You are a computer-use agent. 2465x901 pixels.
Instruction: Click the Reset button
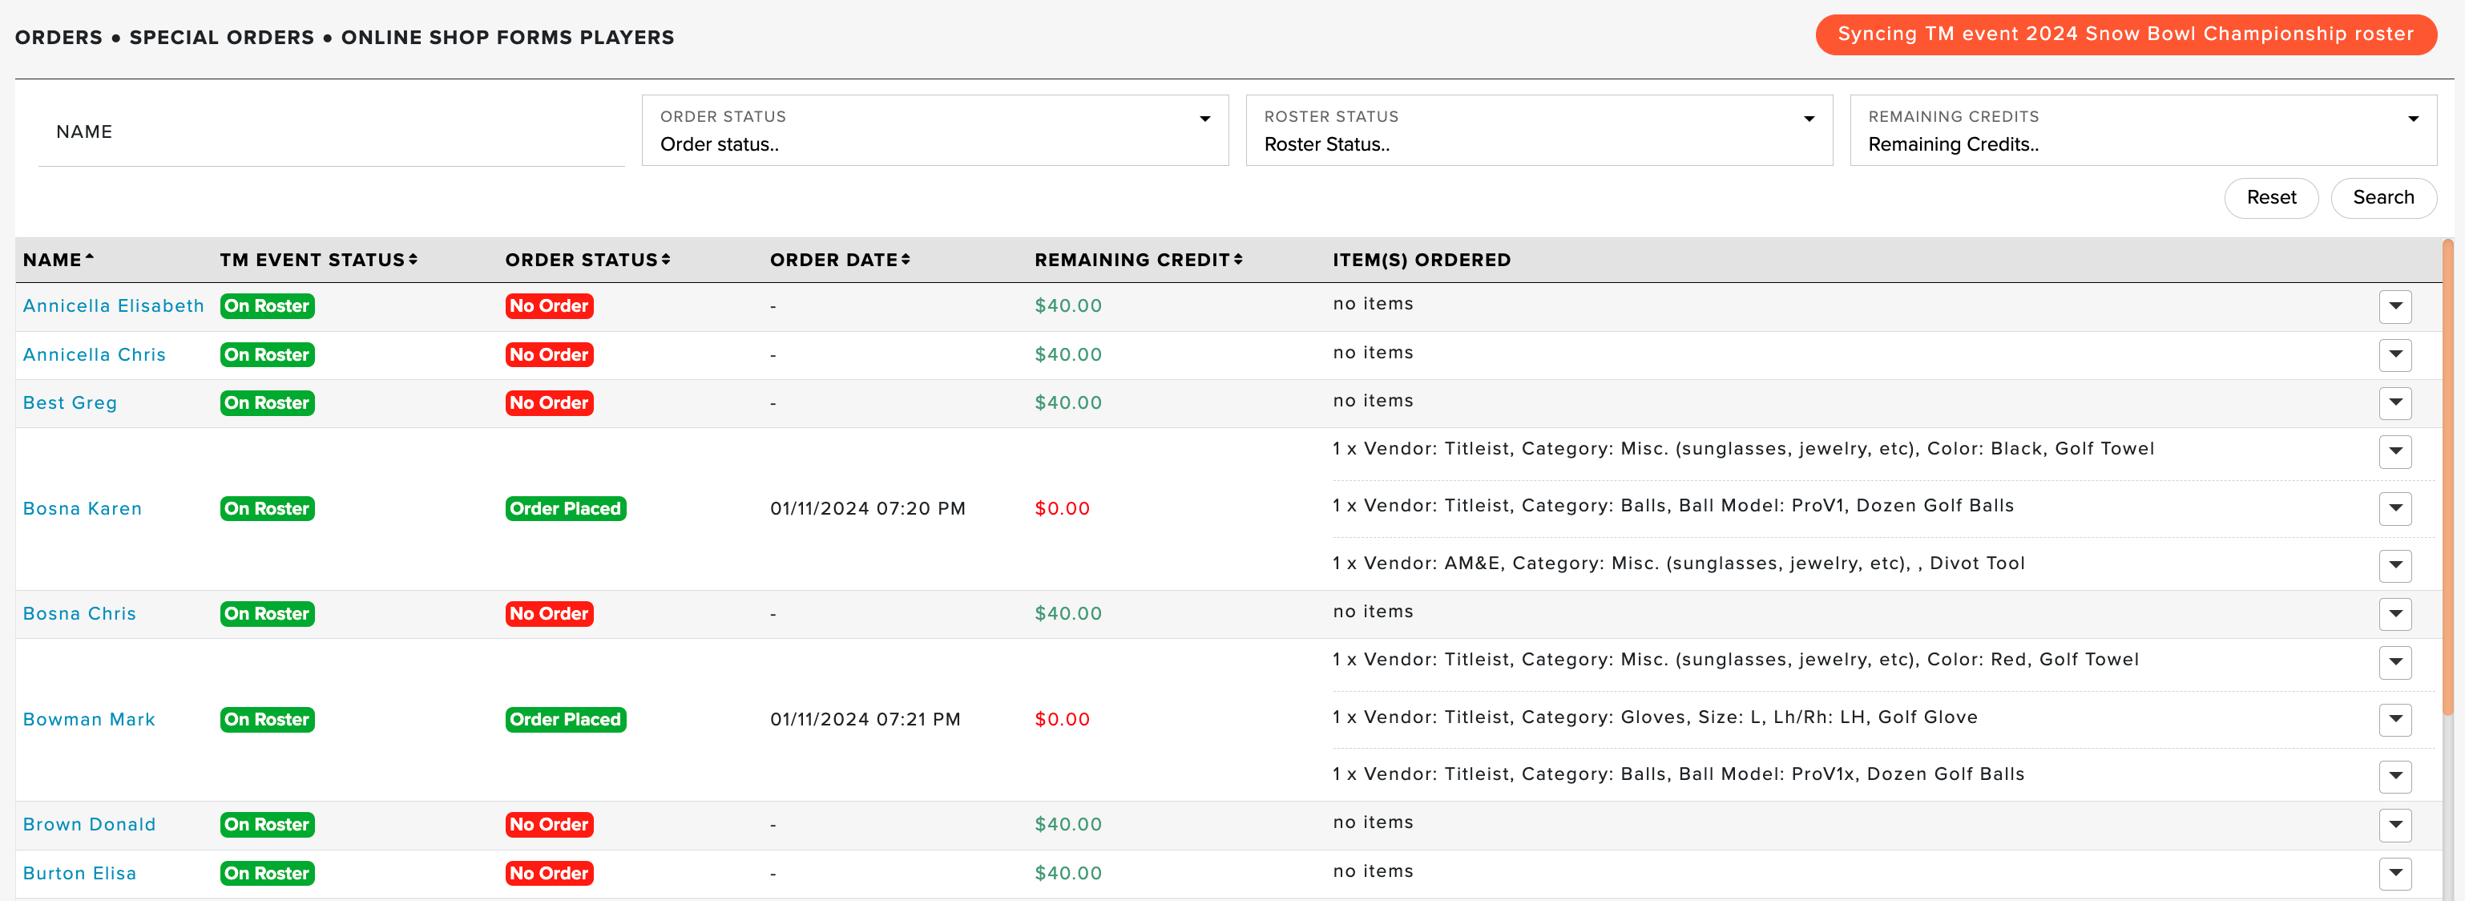pyautogui.click(x=2271, y=198)
